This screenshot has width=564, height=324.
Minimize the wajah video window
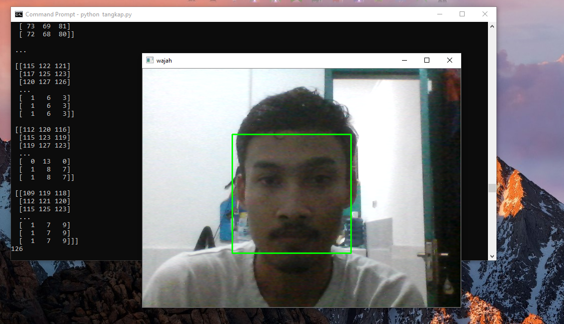point(404,60)
